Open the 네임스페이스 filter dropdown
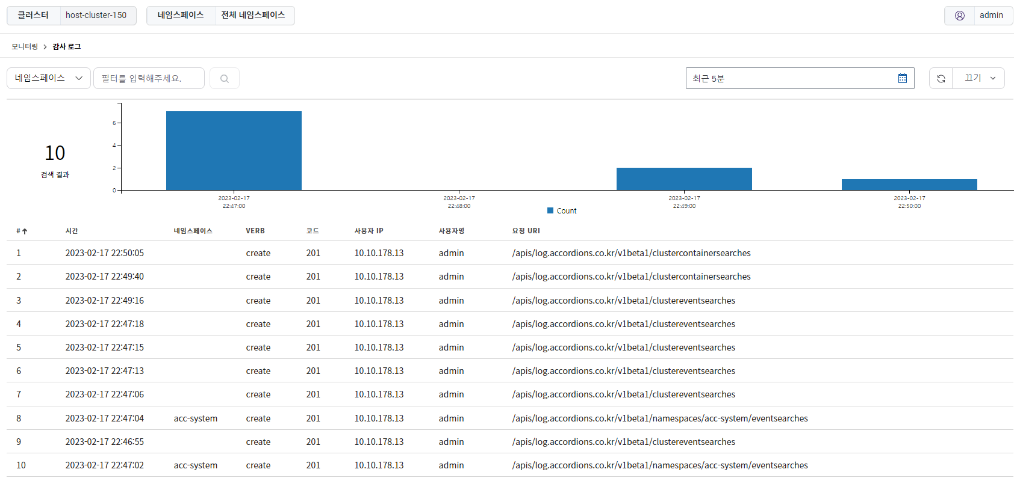The width and height of the screenshot is (1014, 490). (49, 78)
